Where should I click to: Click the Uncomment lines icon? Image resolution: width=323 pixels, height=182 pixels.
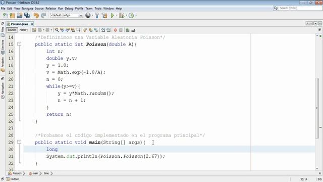click(133, 30)
